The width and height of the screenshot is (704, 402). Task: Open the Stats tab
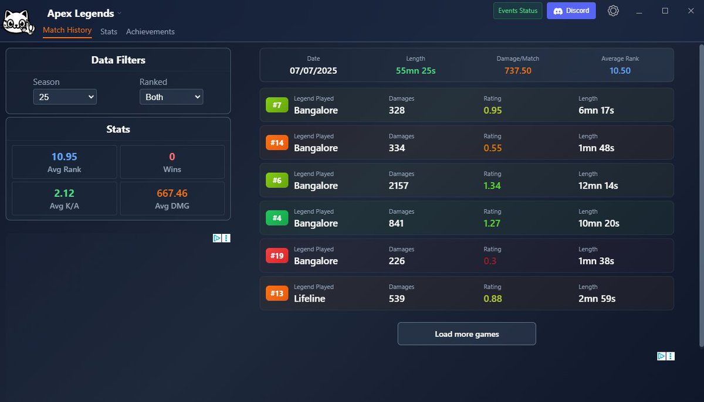tap(109, 32)
